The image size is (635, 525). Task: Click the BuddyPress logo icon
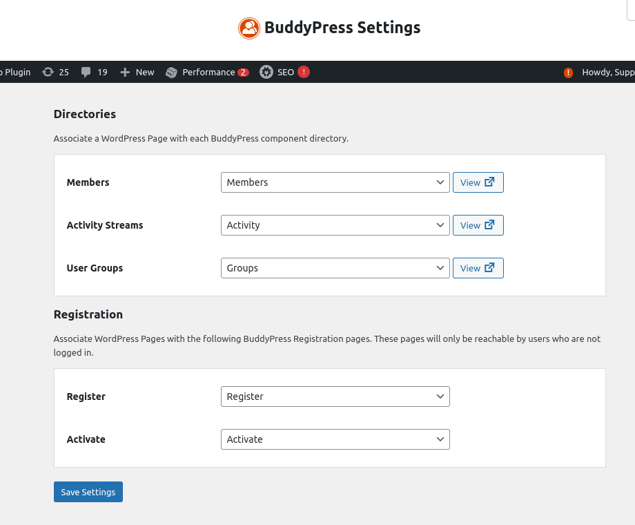[248, 28]
